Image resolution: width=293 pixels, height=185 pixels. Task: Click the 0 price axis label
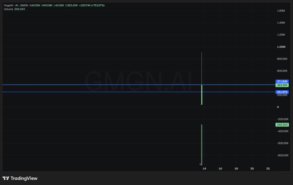coord(278,107)
